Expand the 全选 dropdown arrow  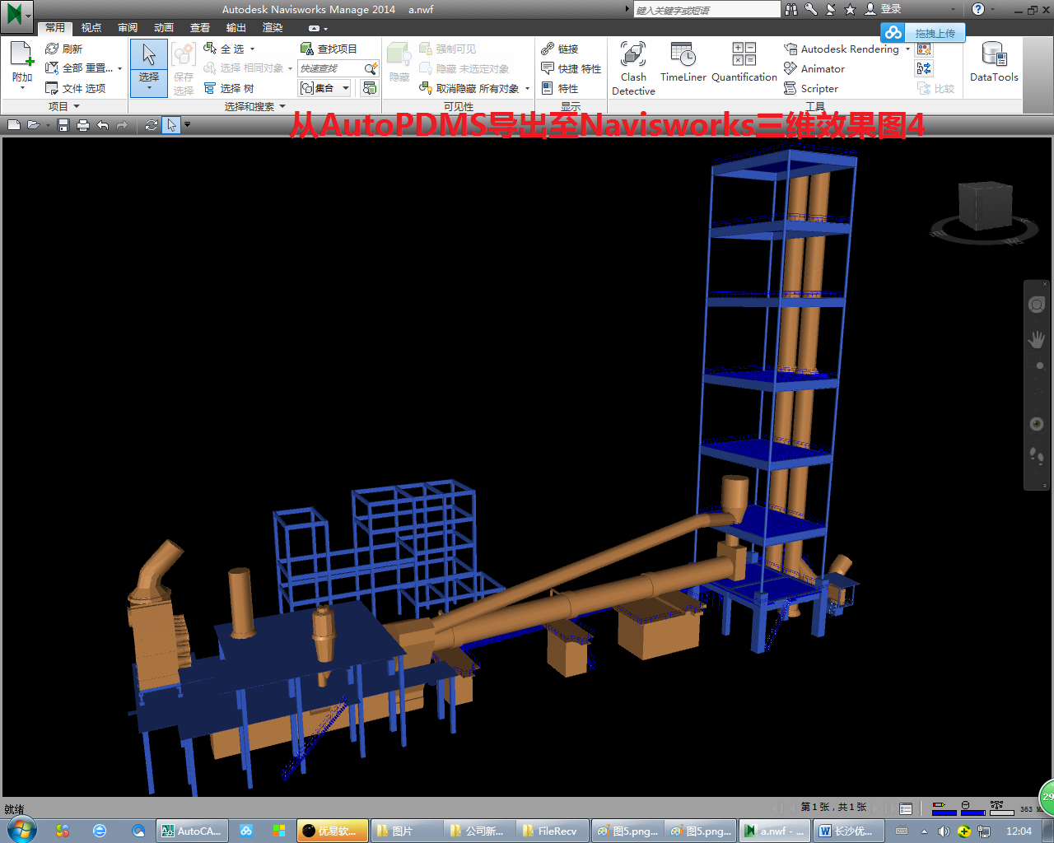click(x=252, y=49)
